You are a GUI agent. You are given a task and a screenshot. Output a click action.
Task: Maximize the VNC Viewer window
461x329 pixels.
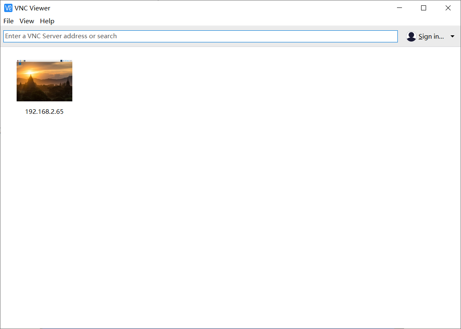pos(424,8)
